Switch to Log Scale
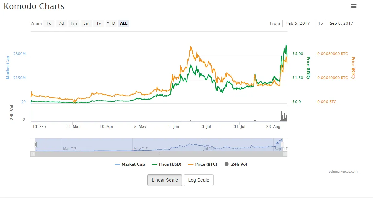This screenshot has height=198, width=373. point(199,180)
